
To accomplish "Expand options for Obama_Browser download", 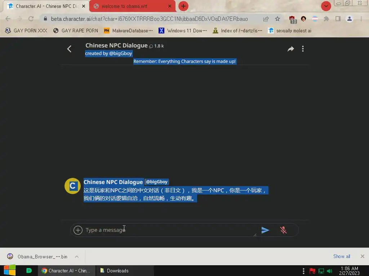I will [77, 257].
